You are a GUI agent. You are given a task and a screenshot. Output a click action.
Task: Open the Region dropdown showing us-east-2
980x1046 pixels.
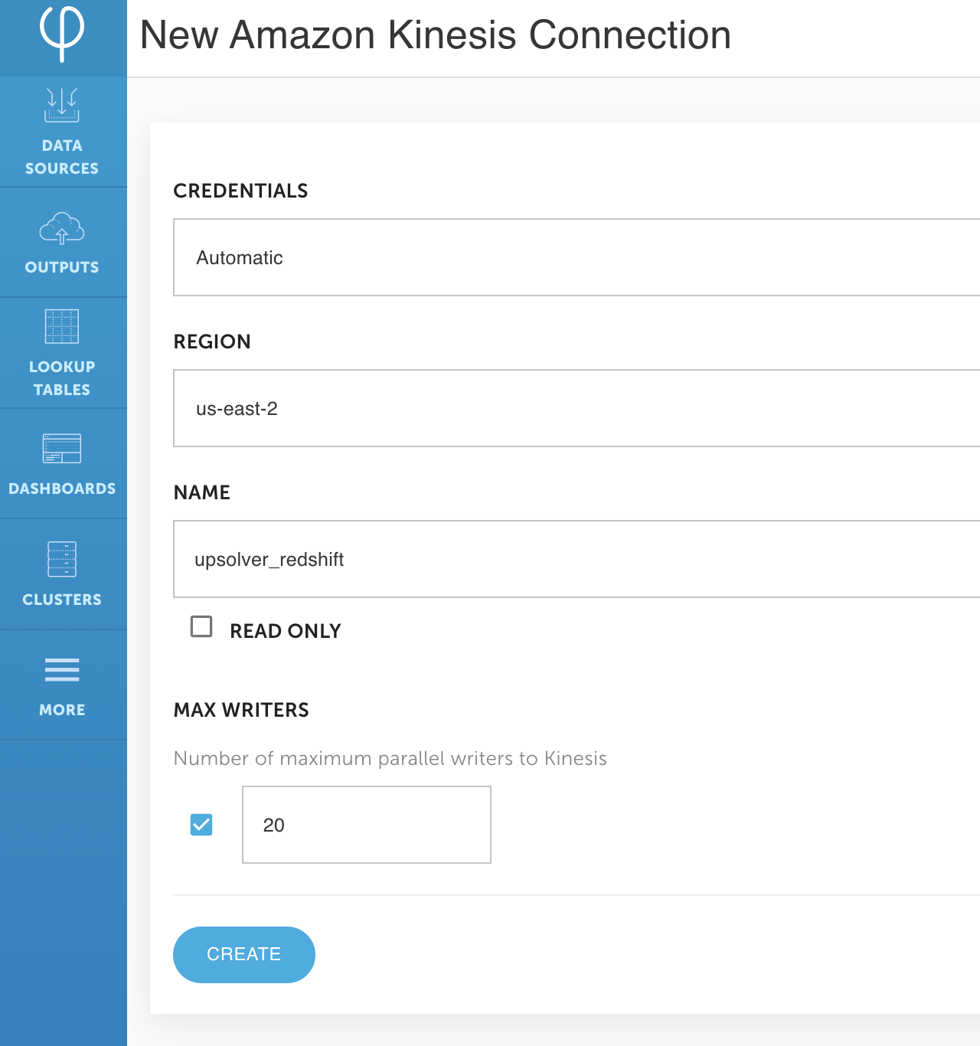[577, 408]
